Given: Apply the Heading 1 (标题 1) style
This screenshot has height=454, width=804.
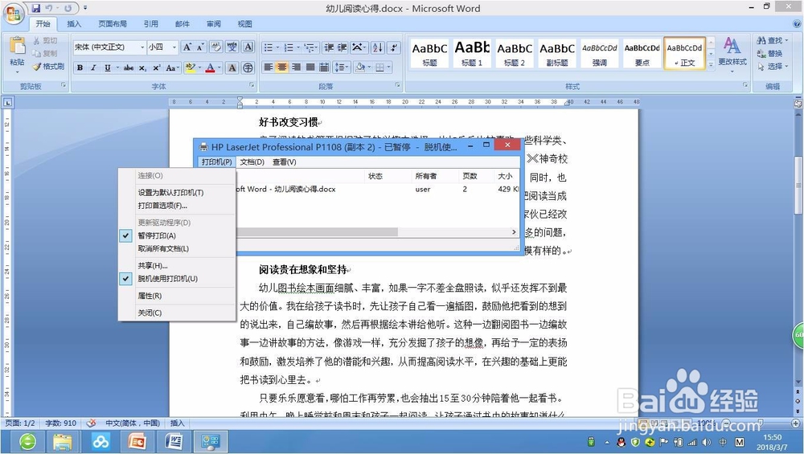Looking at the screenshot, I should (472, 53).
